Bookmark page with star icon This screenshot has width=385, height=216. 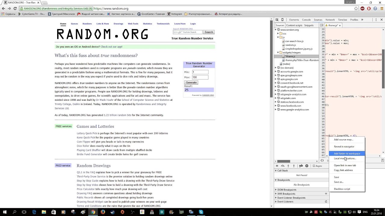pyautogui.click(x=356, y=9)
